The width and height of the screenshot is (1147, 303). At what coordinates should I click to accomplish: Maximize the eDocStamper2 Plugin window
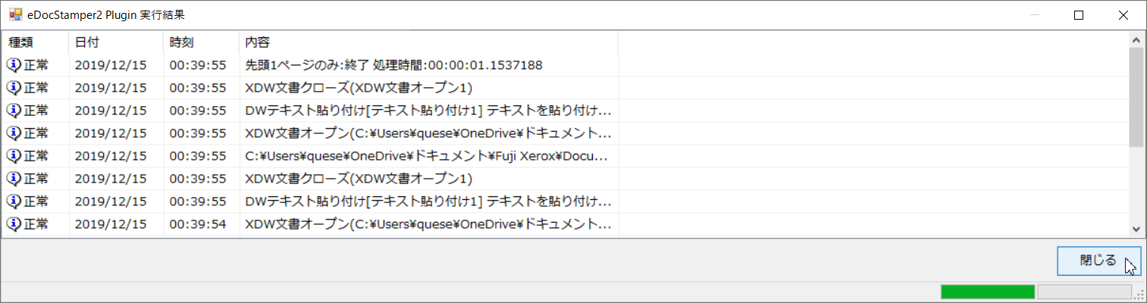(1079, 14)
